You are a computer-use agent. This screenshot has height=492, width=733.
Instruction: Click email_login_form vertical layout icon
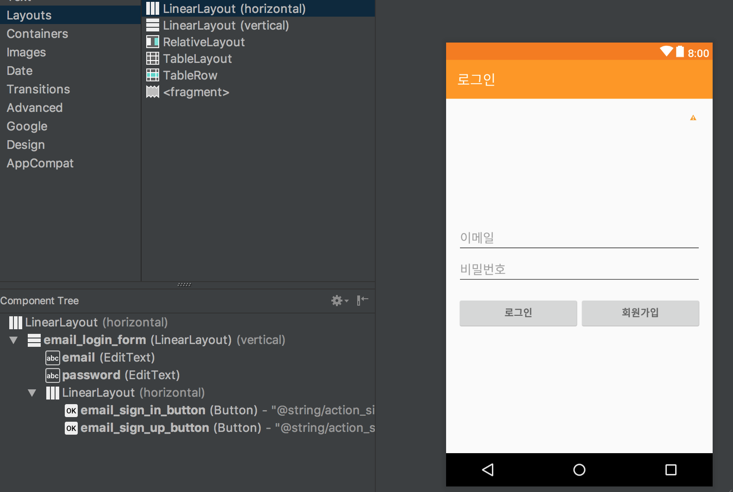[34, 340]
